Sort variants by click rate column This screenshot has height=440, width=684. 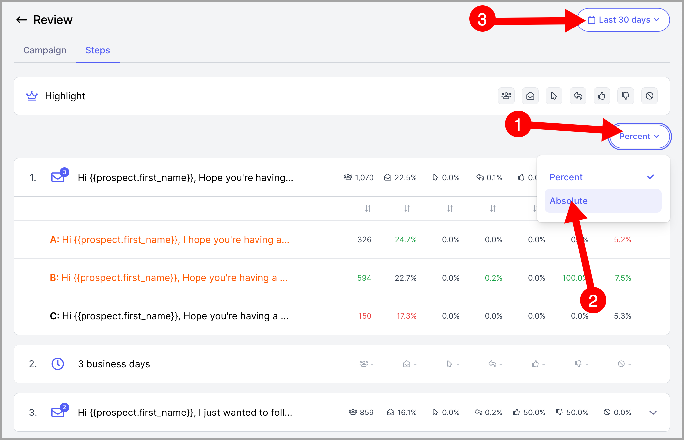tap(450, 208)
